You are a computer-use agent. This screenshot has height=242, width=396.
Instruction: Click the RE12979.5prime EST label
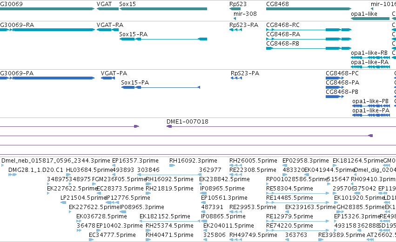(290, 216)
